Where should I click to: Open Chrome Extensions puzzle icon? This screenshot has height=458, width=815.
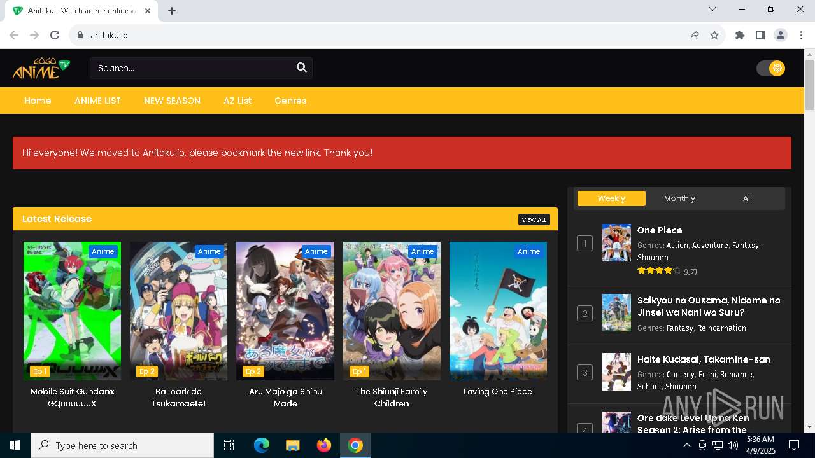740,35
